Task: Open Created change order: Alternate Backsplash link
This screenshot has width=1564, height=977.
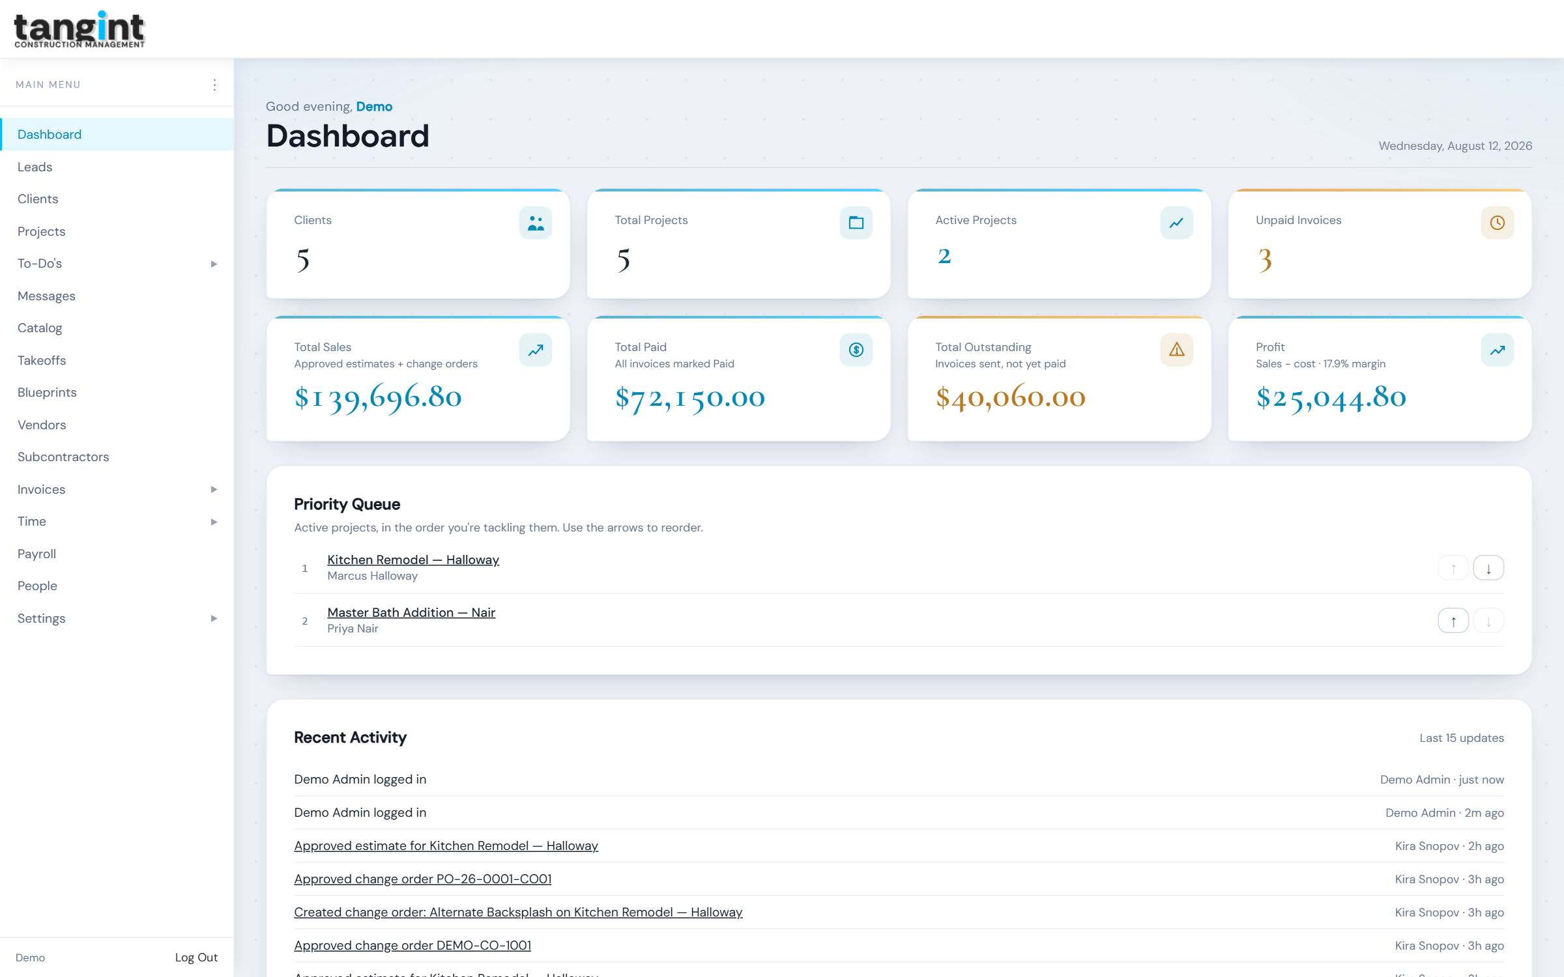Action: click(518, 912)
